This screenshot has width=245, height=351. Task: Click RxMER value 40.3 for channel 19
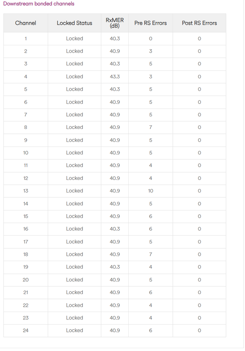coord(115,267)
